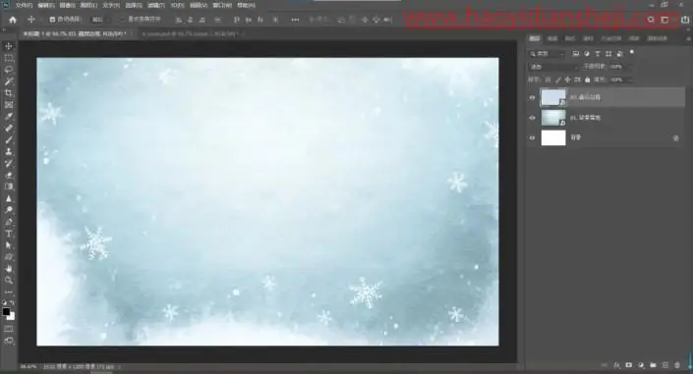The height and width of the screenshot is (374, 693).
Task: Hide the white Background layer
Action: coord(532,137)
